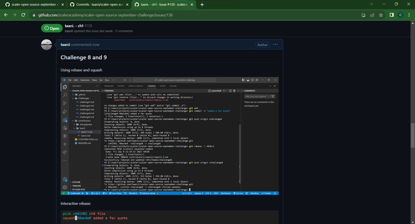Image resolution: width=415 pixels, height=224 pixels.
Task: Click taanii's avatar beside the comment
Action: pyautogui.click(x=47, y=45)
